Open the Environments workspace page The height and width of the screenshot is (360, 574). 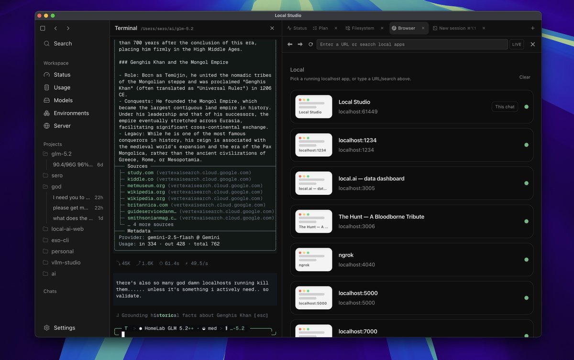(x=72, y=113)
